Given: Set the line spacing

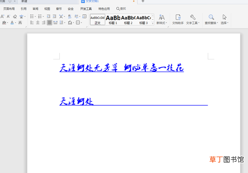Looking at the screenshot, I should 61,22.
